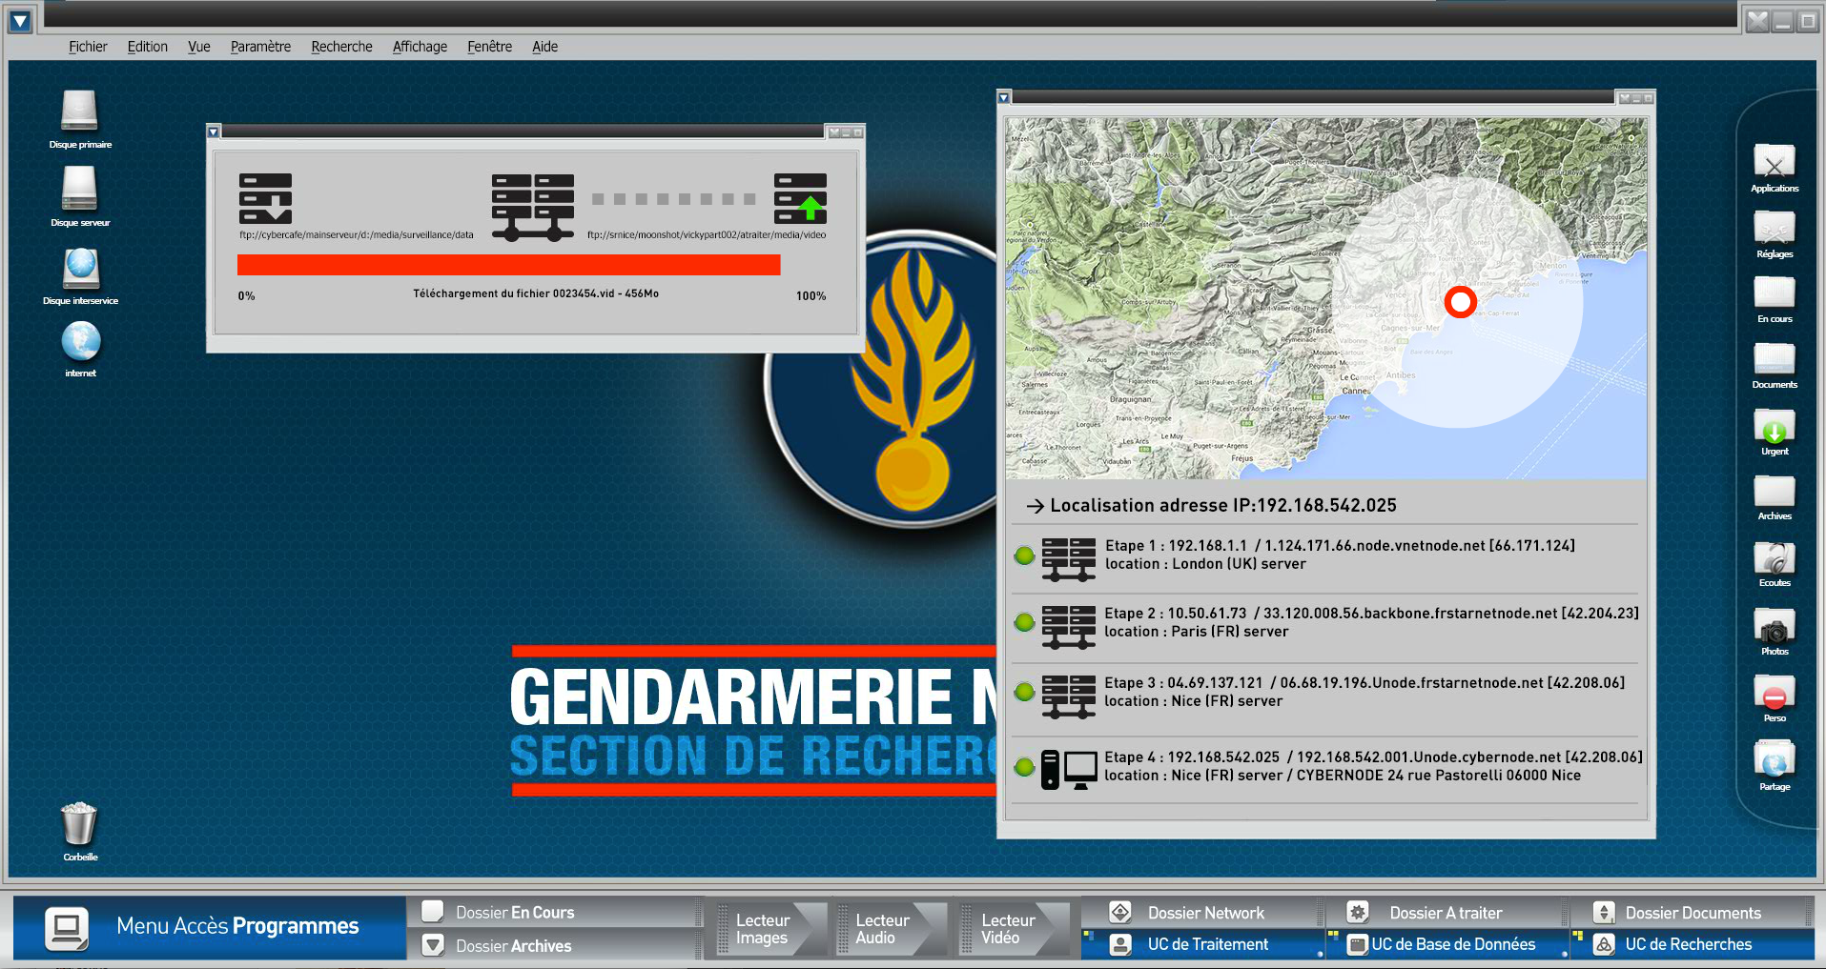
Task: Launch Lecteur Audio
Action: pos(891,929)
